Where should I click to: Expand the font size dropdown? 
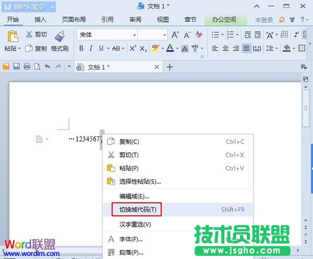[x=163, y=35]
